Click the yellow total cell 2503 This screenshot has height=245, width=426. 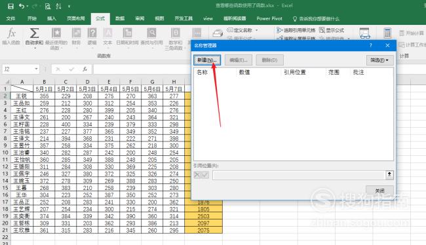coord(203,216)
